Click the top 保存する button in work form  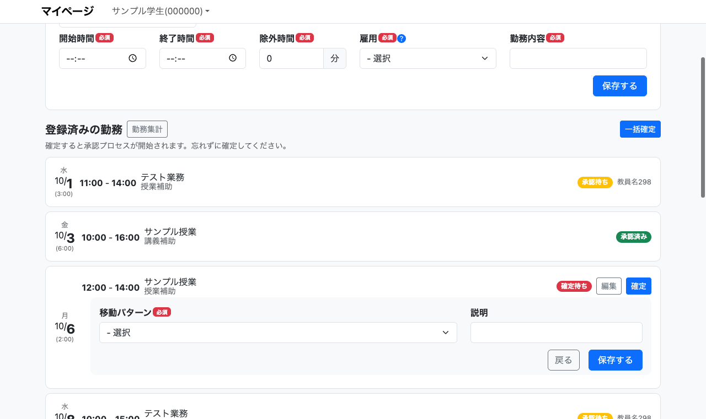pyautogui.click(x=619, y=86)
